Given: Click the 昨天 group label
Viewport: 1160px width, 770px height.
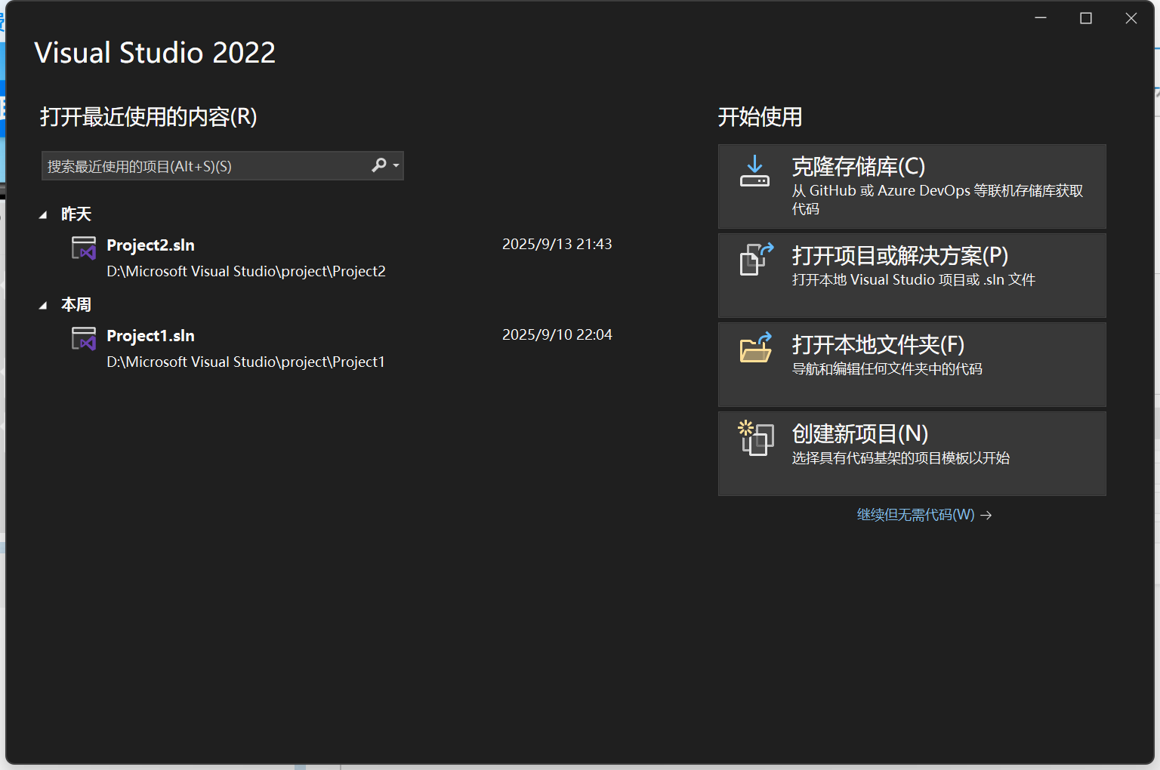Looking at the screenshot, I should click(76, 214).
